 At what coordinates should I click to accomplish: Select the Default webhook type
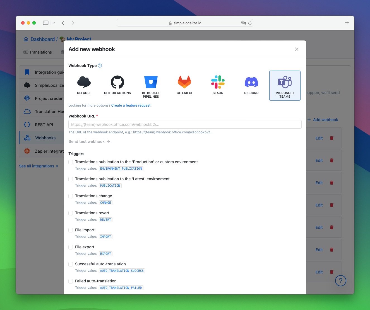84,85
